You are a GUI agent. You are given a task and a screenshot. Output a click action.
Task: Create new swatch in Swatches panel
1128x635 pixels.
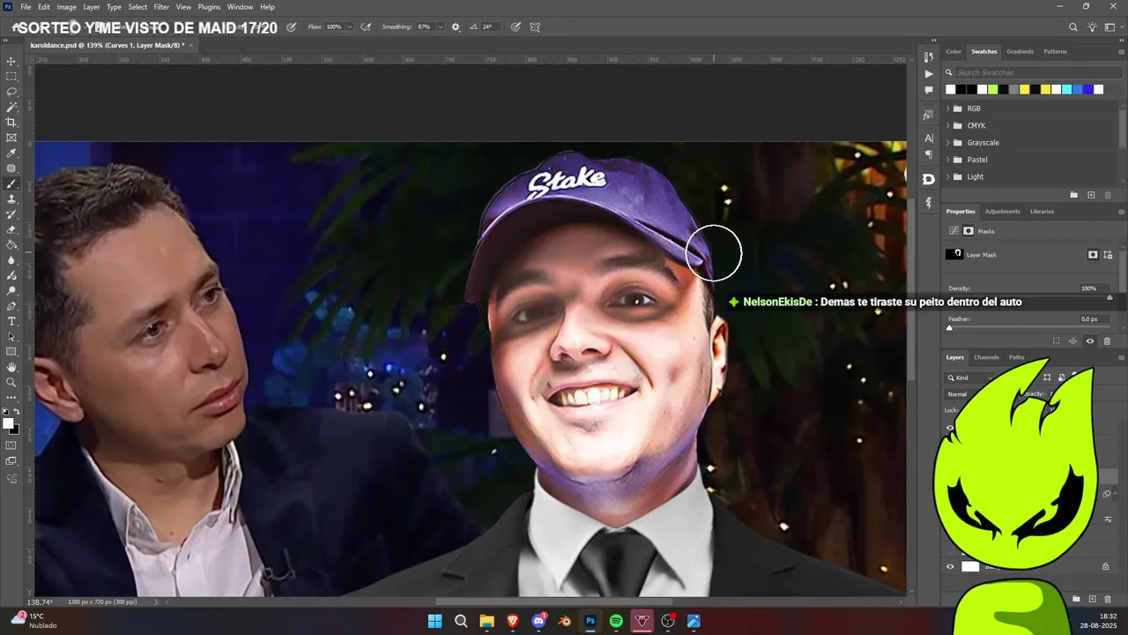[x=1091, y=195]
